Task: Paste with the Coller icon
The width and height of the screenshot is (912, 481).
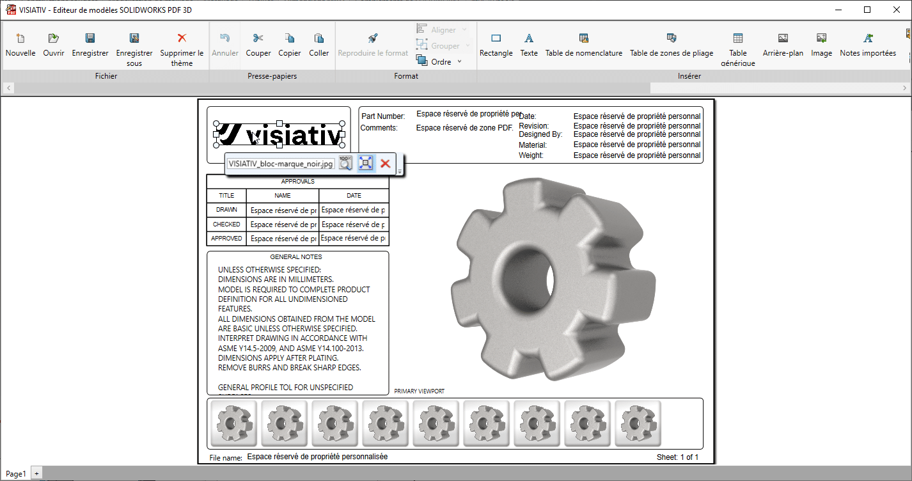Action: click(x=319, y=45)
